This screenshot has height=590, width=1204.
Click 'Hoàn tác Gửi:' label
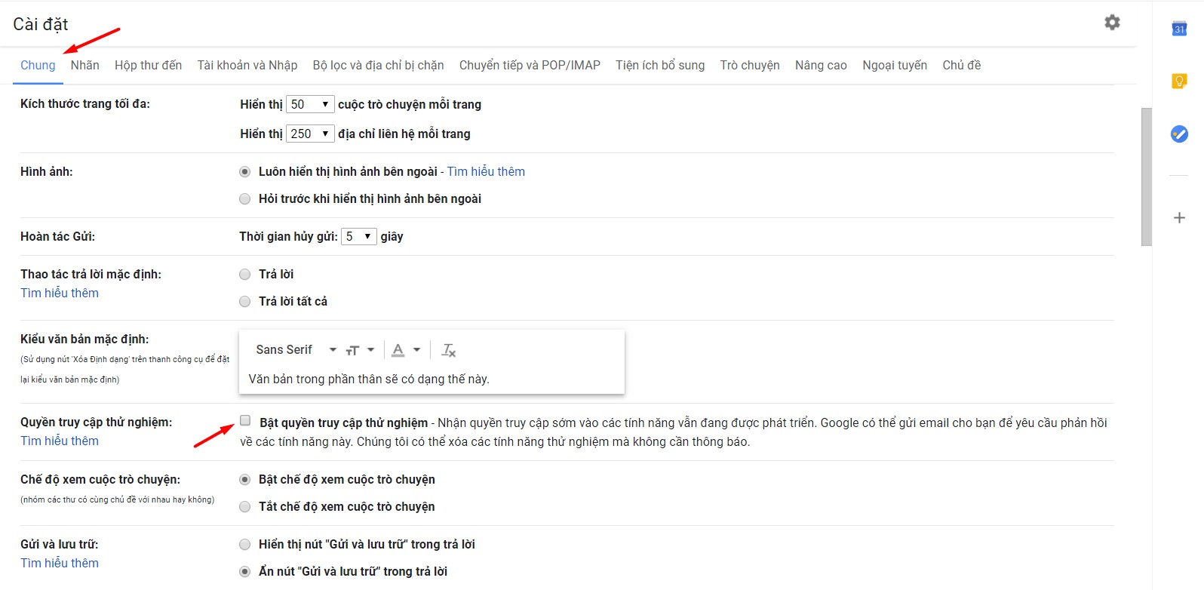click(57, 237)
